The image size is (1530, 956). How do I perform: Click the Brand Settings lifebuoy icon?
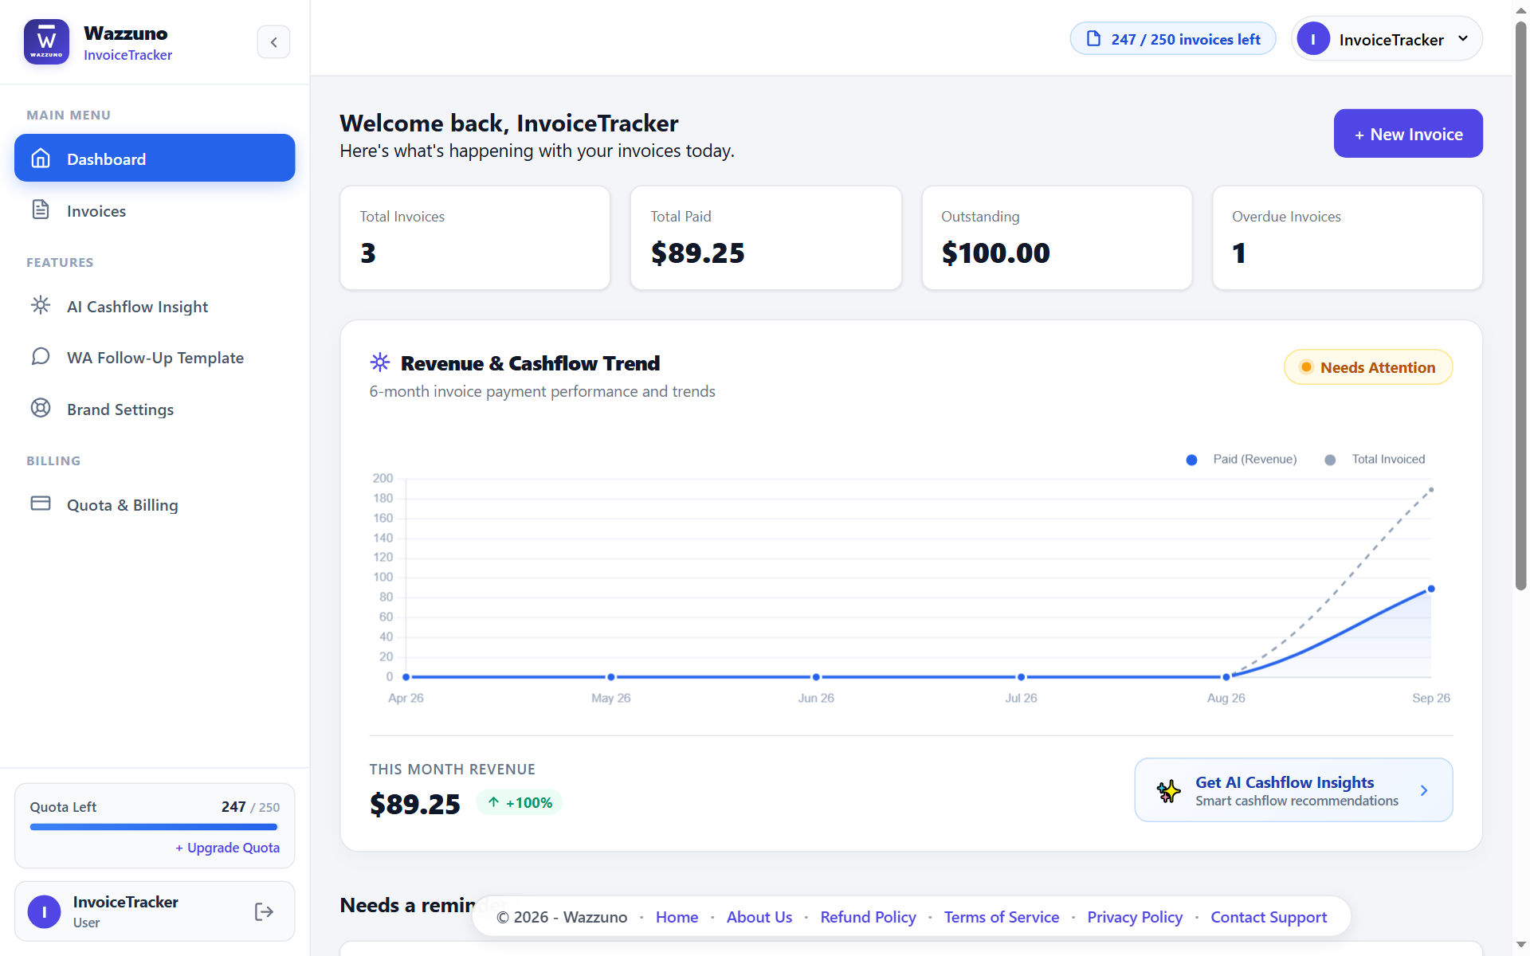point(41,409)
